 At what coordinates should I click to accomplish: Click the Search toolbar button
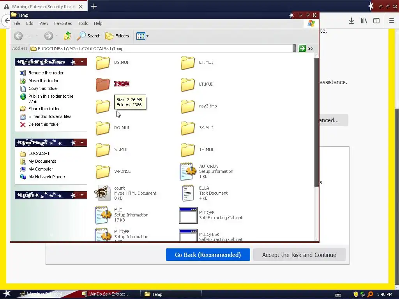pos(89,36)
